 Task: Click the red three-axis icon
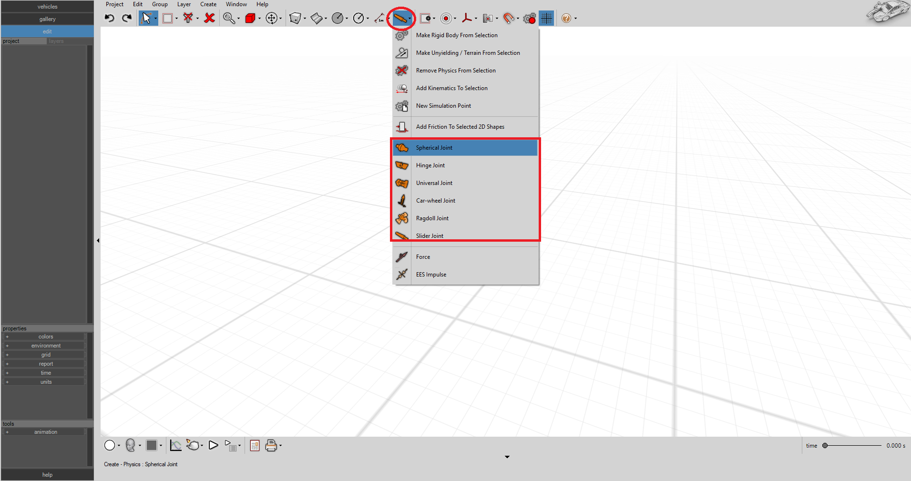pyautogui.click(x=467, y=18)
